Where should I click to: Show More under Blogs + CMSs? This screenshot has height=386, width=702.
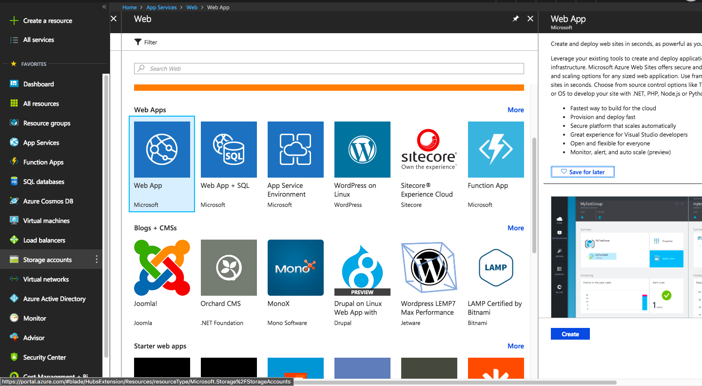(x=516, y=228)
